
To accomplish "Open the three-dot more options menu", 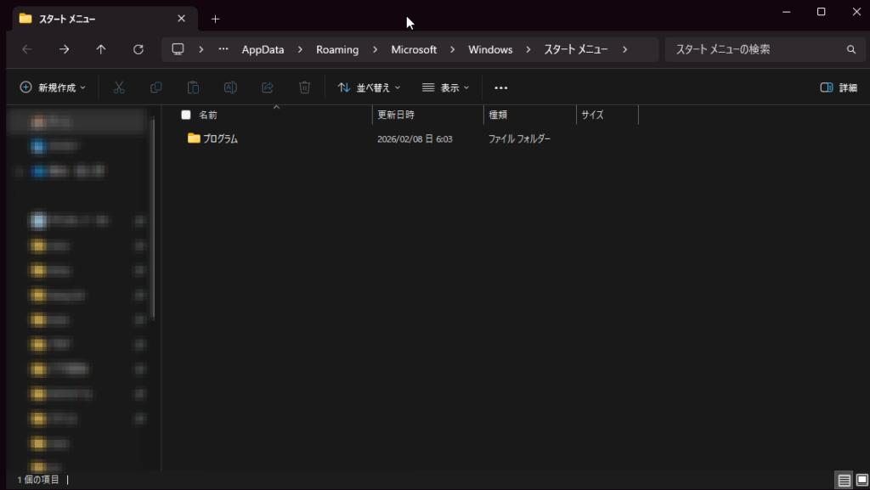I will click(x=500, y=87).
